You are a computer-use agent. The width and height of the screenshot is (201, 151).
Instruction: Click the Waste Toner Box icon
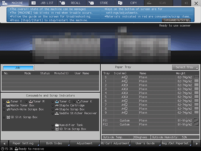8,105
